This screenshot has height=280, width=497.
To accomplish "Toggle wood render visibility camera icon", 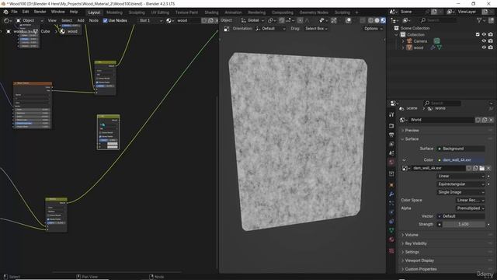I will pos(491,47).
